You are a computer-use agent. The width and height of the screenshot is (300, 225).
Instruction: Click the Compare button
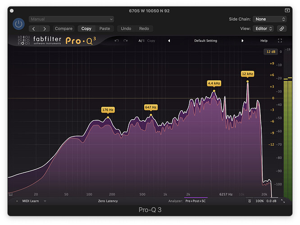(x=64, y=28)
